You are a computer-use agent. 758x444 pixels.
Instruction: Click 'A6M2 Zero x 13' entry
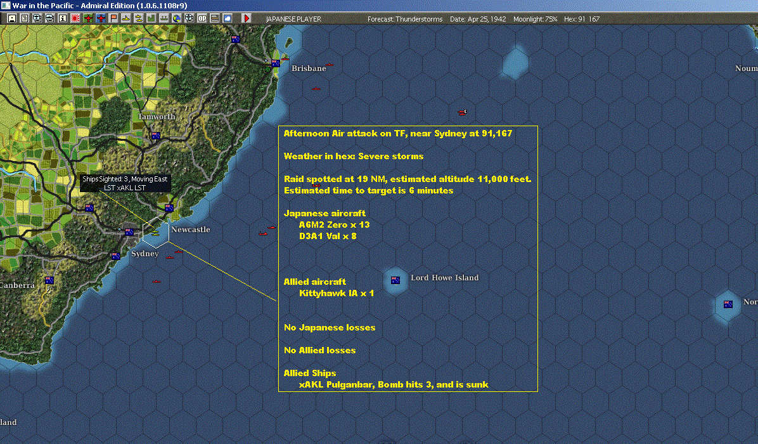(x=334, y=225)
